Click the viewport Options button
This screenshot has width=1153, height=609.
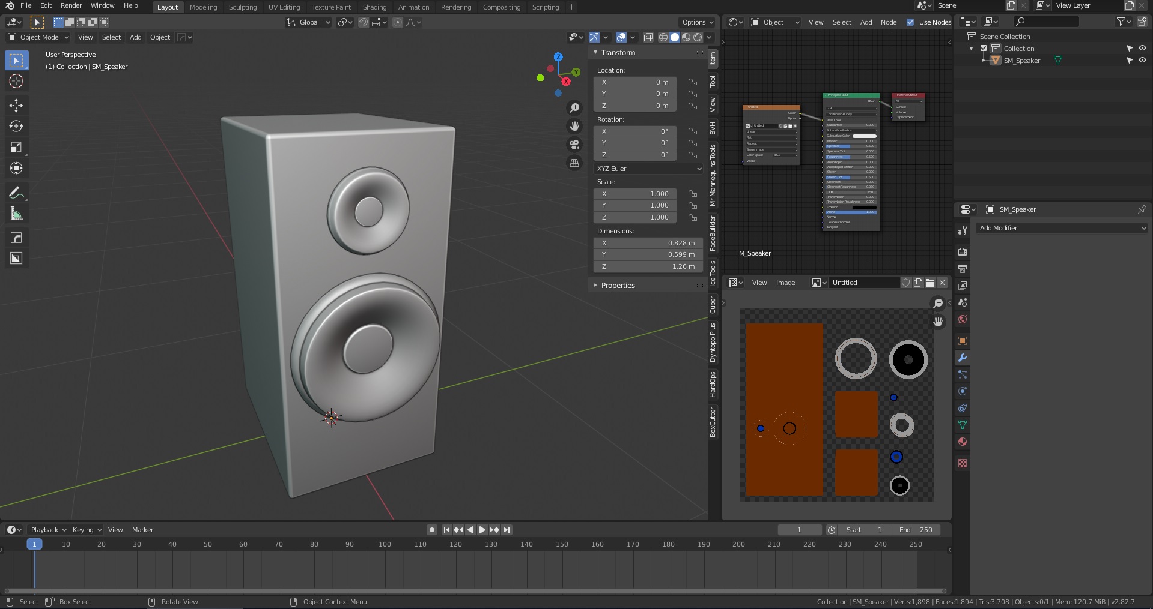click(698, 22)
